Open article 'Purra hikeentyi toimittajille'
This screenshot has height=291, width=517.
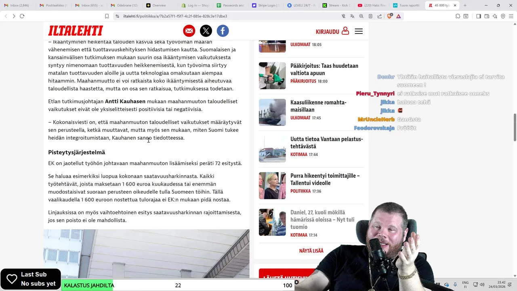pyautogui.click(x=325, y=179)
